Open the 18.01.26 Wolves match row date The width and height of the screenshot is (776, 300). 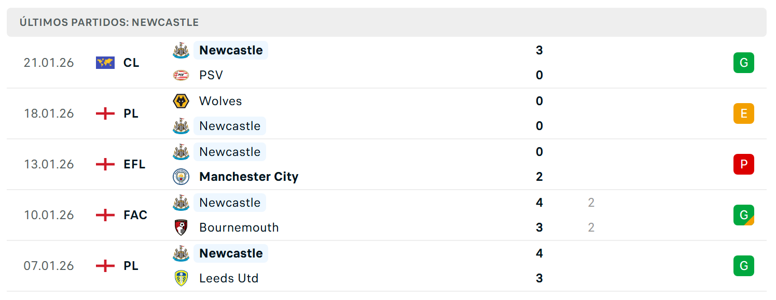(x=49, y=113)
